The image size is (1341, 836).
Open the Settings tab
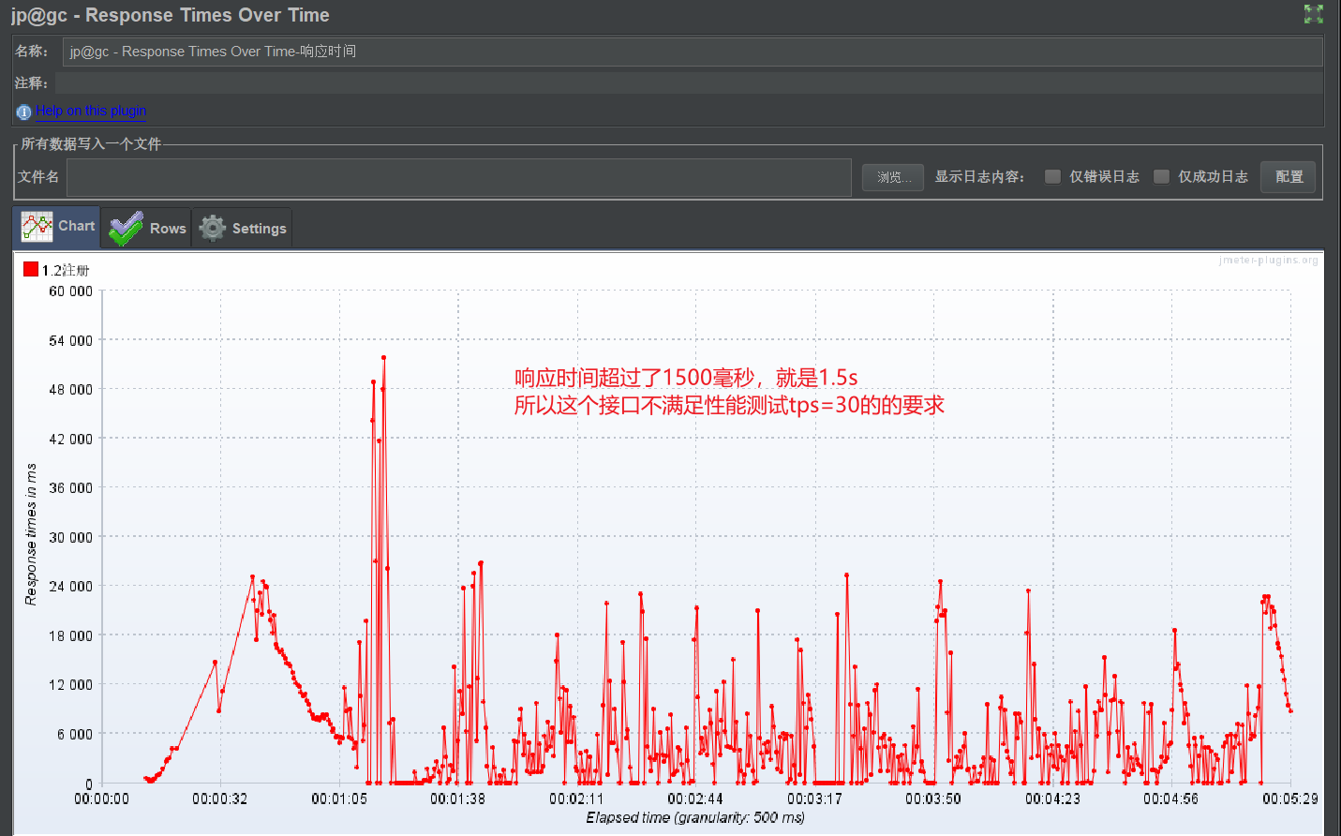[242, 228]
